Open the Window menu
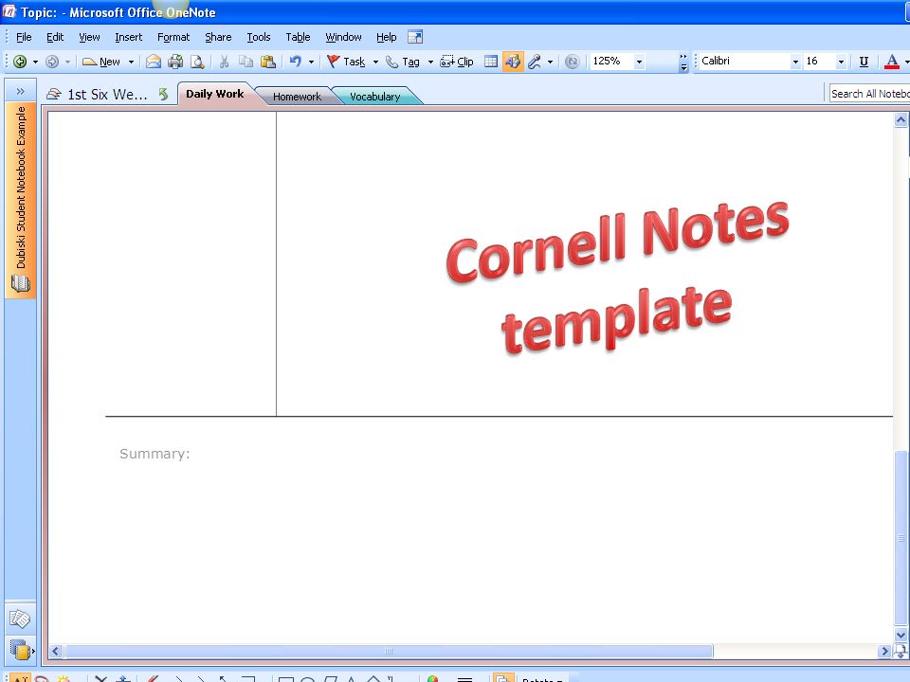The width and height of the screenshot is (910, 682). tap(343, 37)
